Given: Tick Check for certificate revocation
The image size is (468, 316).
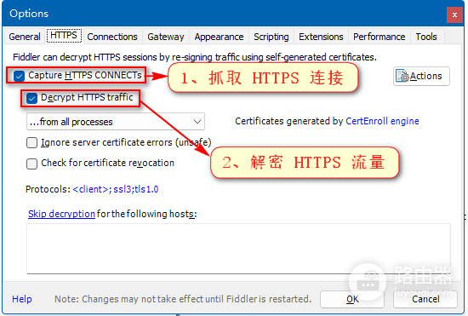Looking at the screenshot, I should point(31,164).
